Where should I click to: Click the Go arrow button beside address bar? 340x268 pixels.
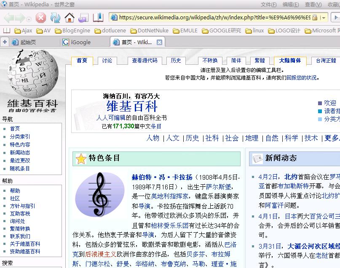tap(336, 18)
